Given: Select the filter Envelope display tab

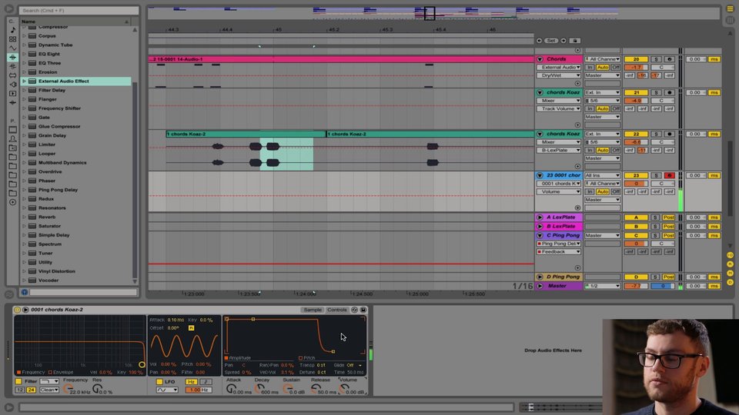Looking at the screenshot, I should pyautogui.click(x=61, y=372).
